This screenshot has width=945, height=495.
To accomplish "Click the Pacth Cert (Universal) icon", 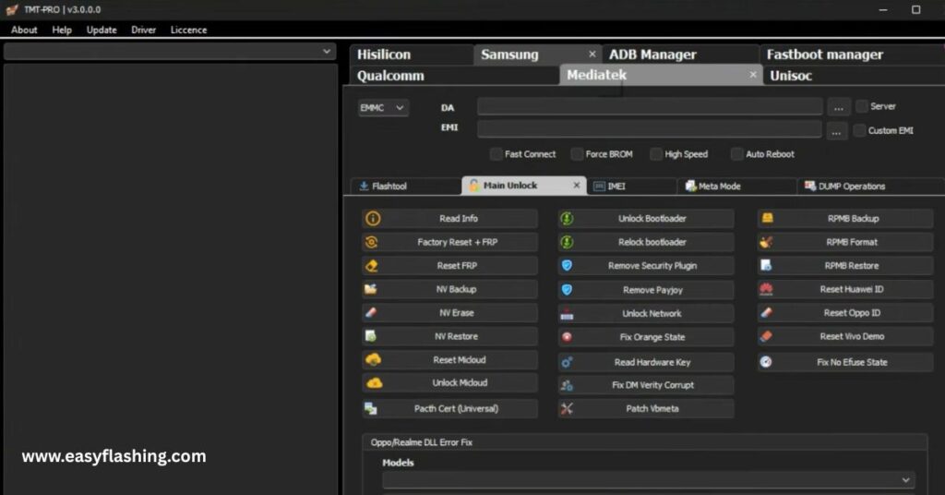I will (371, 409).
